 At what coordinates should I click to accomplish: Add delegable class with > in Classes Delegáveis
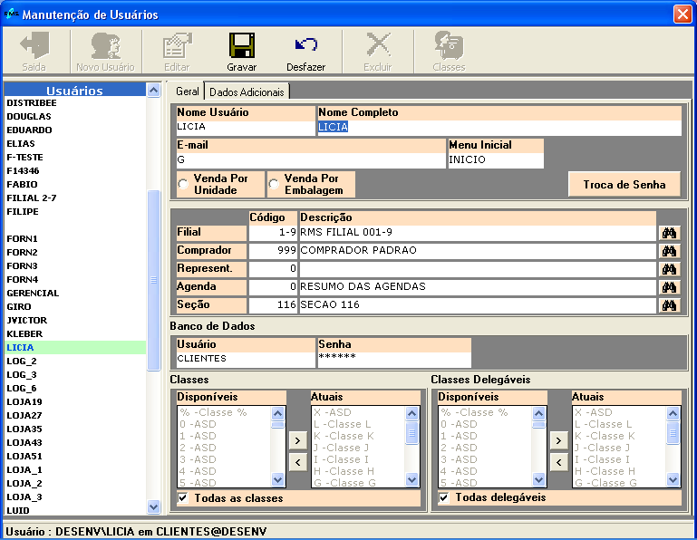(x=558, y=441)
